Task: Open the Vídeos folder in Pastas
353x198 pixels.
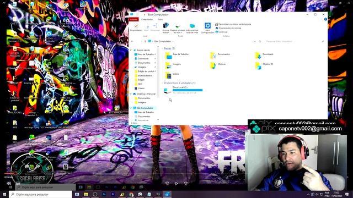Action: click(x=172, y=75)
